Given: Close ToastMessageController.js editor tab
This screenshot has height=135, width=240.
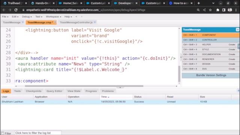Looking at the screenshot, I should pos(95,22).
